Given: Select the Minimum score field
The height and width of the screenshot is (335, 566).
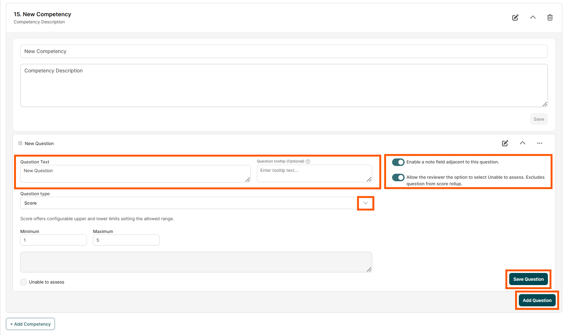Looking at the screenshot, I should (x=53, y=240).
